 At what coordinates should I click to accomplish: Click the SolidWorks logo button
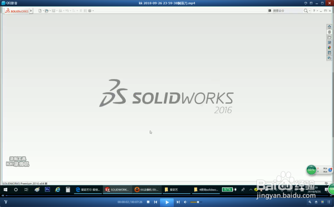pos(17,11)
